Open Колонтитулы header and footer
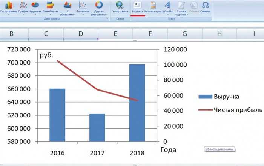 click(153, 7)
